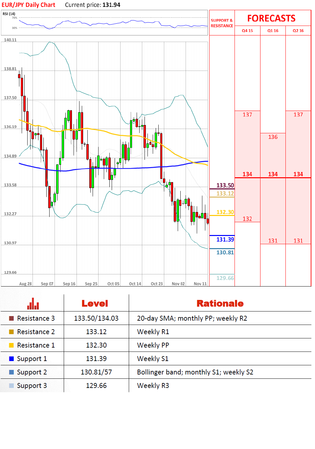Select the Q4 15 forecast column header
The height and width of the screenshot is (449, 315).
(247, 31)
